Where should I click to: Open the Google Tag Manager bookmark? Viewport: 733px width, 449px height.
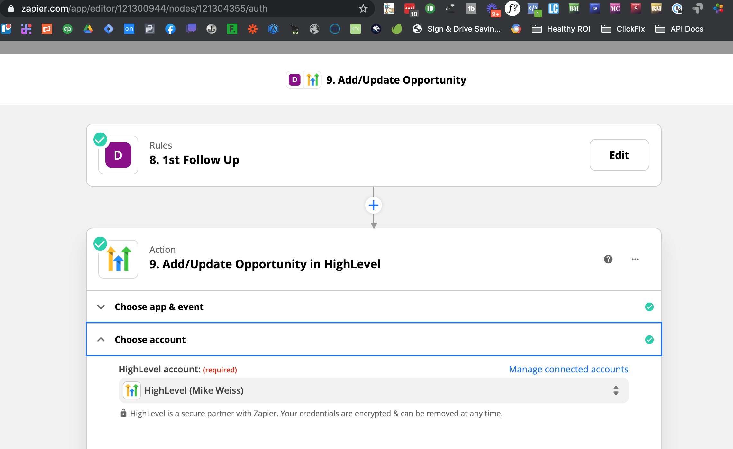[x=109, y=29]
